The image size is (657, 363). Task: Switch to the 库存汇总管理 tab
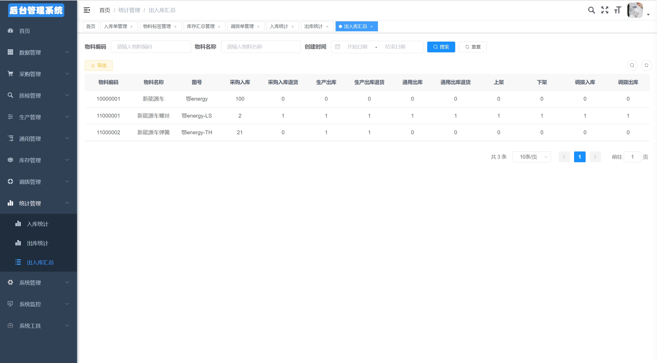[201, 26]
